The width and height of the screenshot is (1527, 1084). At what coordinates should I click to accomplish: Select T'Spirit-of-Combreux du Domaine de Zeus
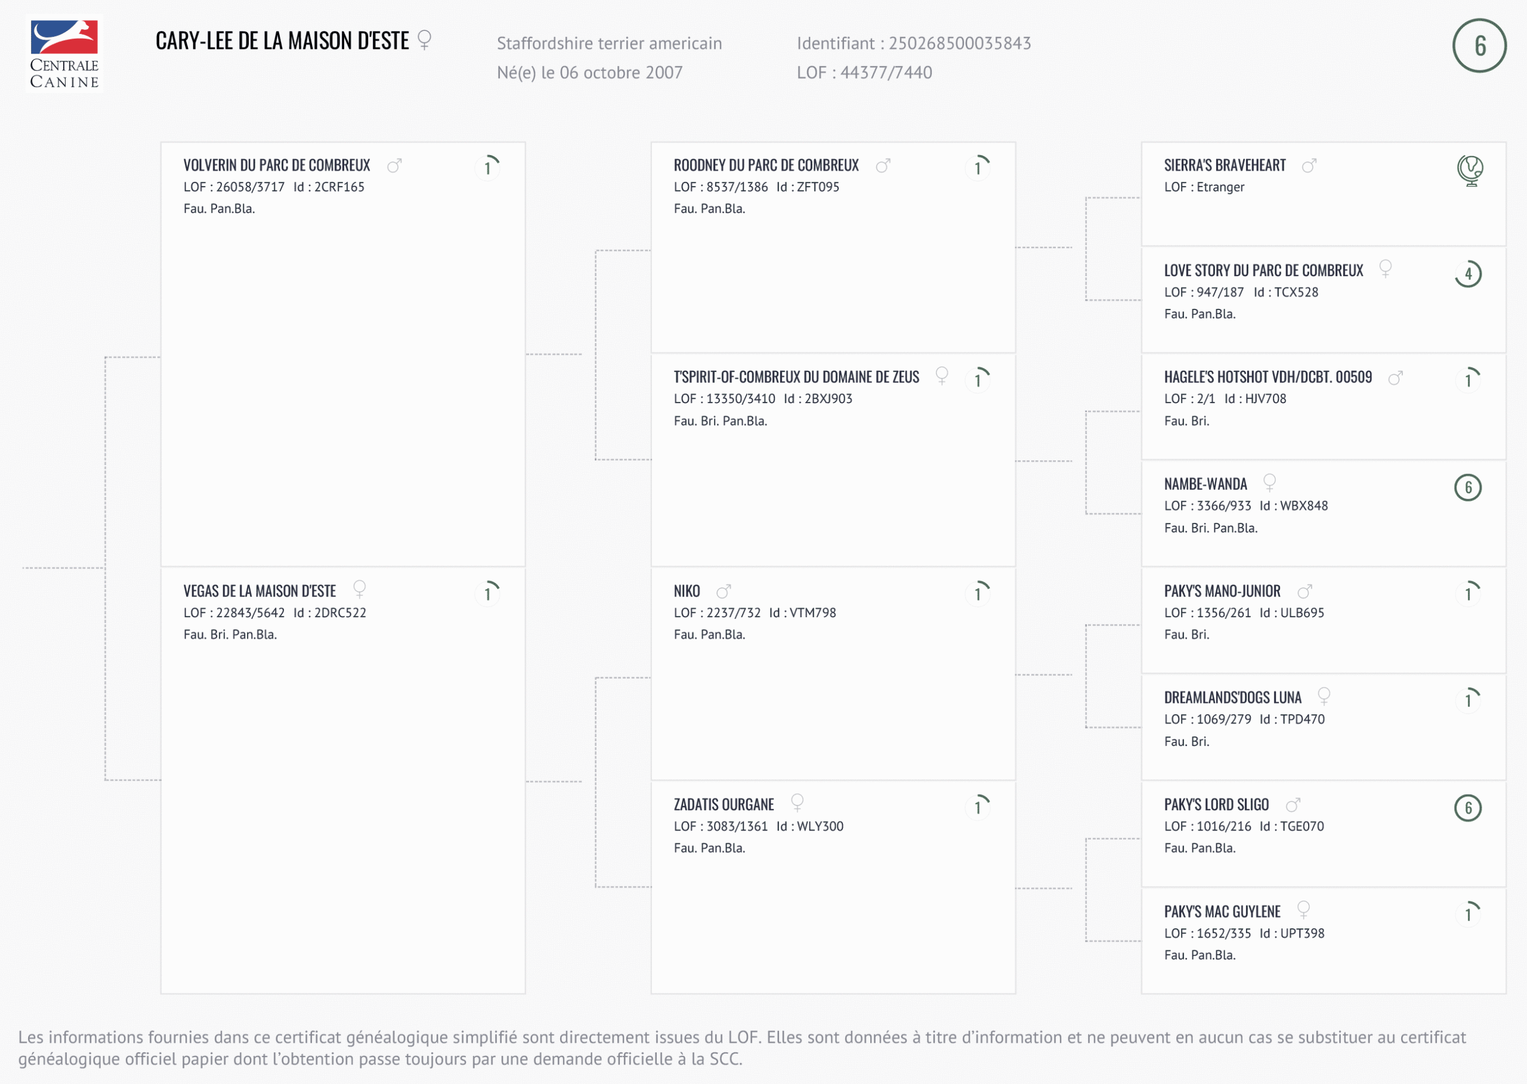(796, 378)
